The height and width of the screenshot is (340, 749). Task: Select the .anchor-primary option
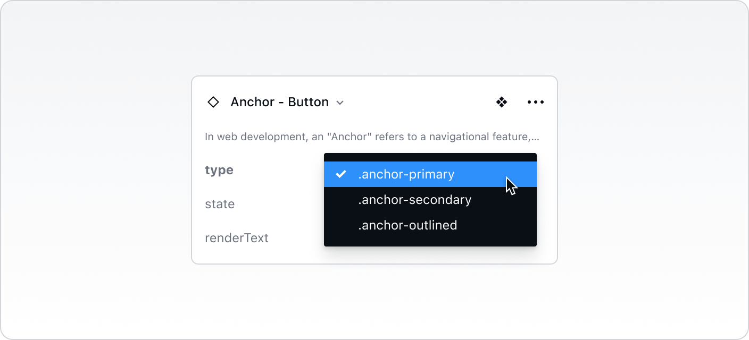tap(406, 174)
